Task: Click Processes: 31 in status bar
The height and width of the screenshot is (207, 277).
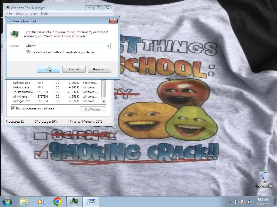Action: [x=15, y=122]
